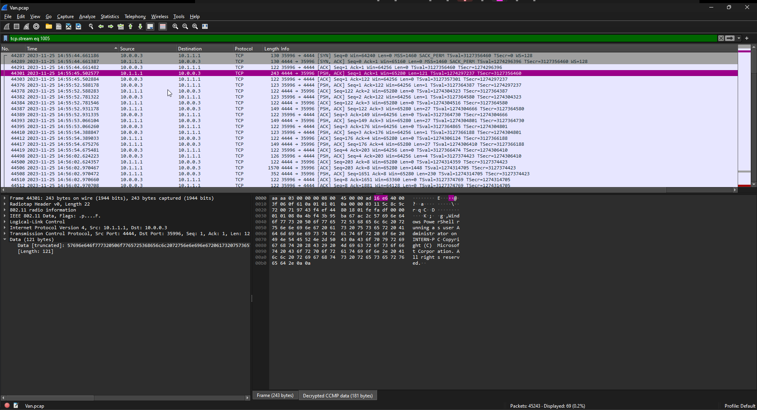This screenshot has height=410, width=757.
Task: Start capturing packets with the shark fin icon
Action: (7, 26)
